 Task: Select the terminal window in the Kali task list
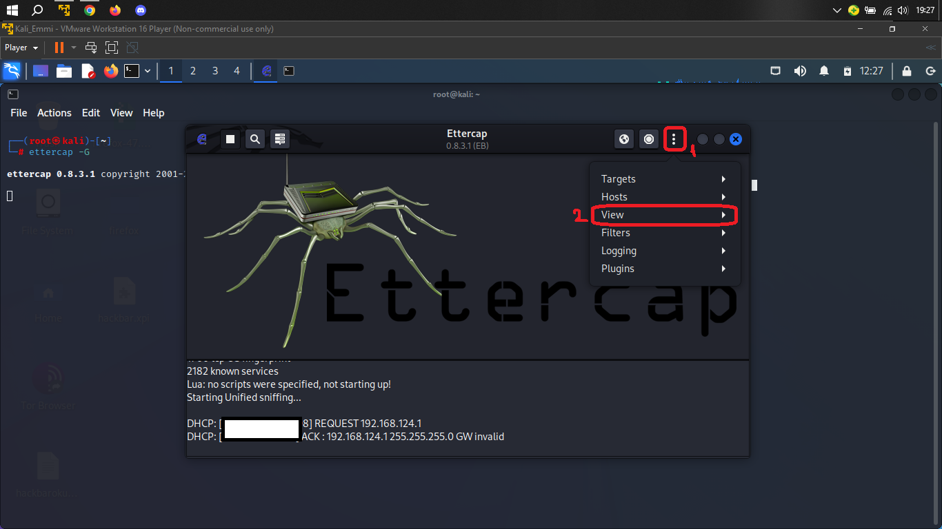(x=289, y=71)
